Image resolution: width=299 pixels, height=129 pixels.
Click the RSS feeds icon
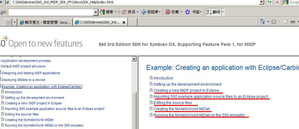click(x=274, y=22)
